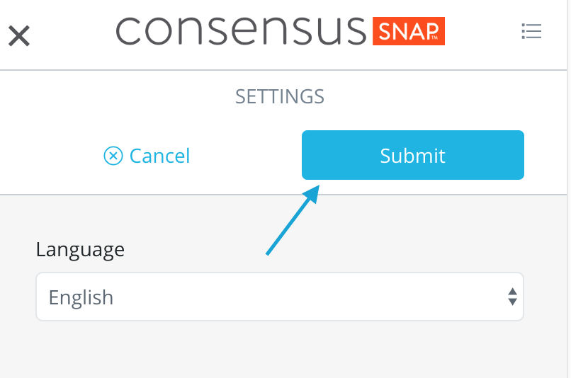Click the SETTINGS heading
This screenshot has height=378, width=571.
coord(280,96)
